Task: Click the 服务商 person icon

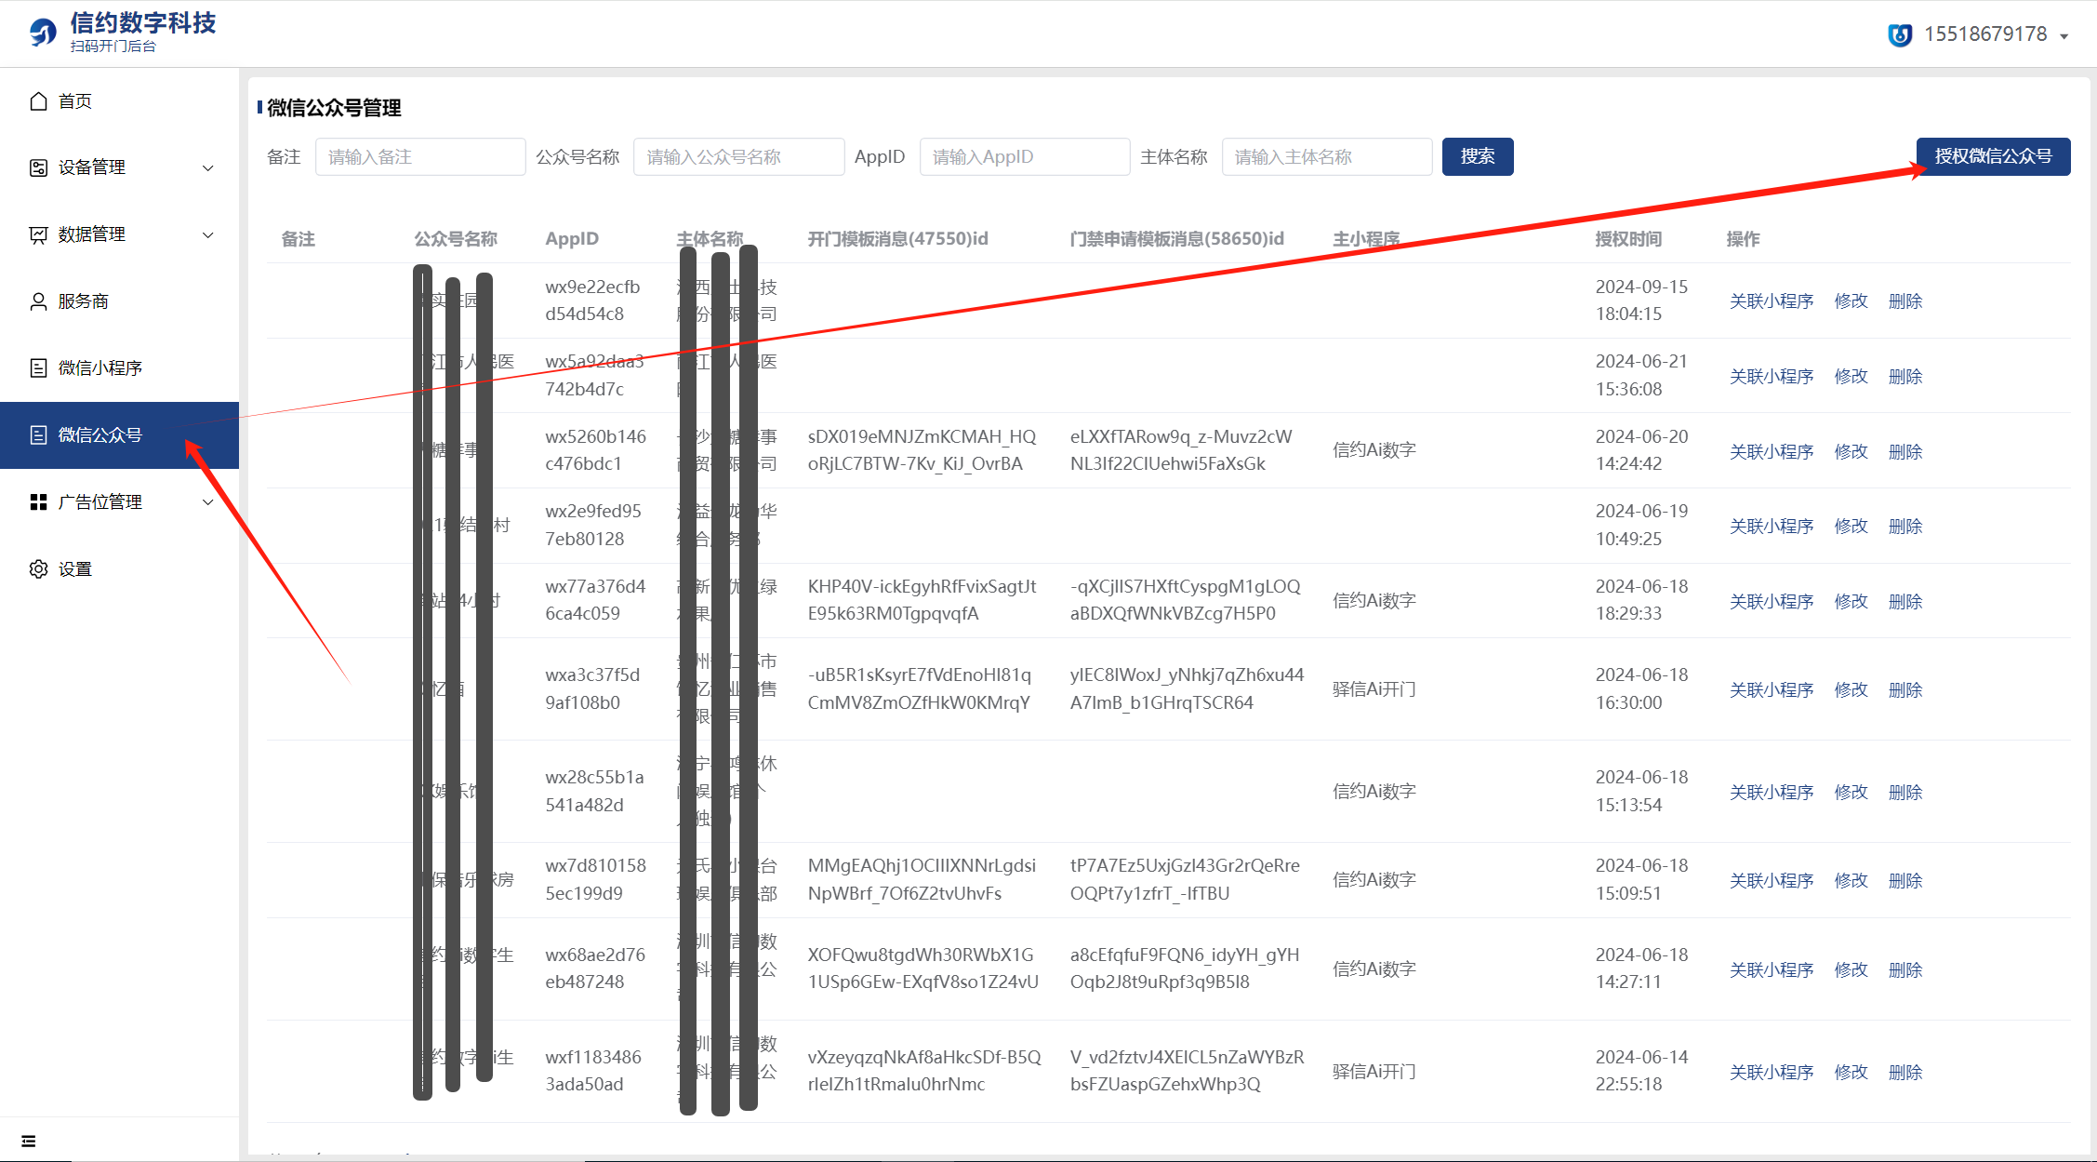Action: coord(38,301)
